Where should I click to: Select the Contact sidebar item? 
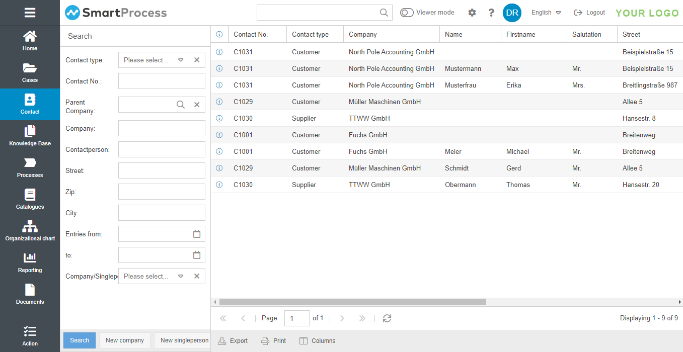point(30,104)
